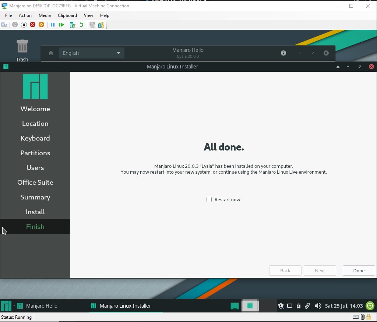Click the Manjaro Hello home icon
Viewport: 377px width, 322px height.
(x=51, y=53)
